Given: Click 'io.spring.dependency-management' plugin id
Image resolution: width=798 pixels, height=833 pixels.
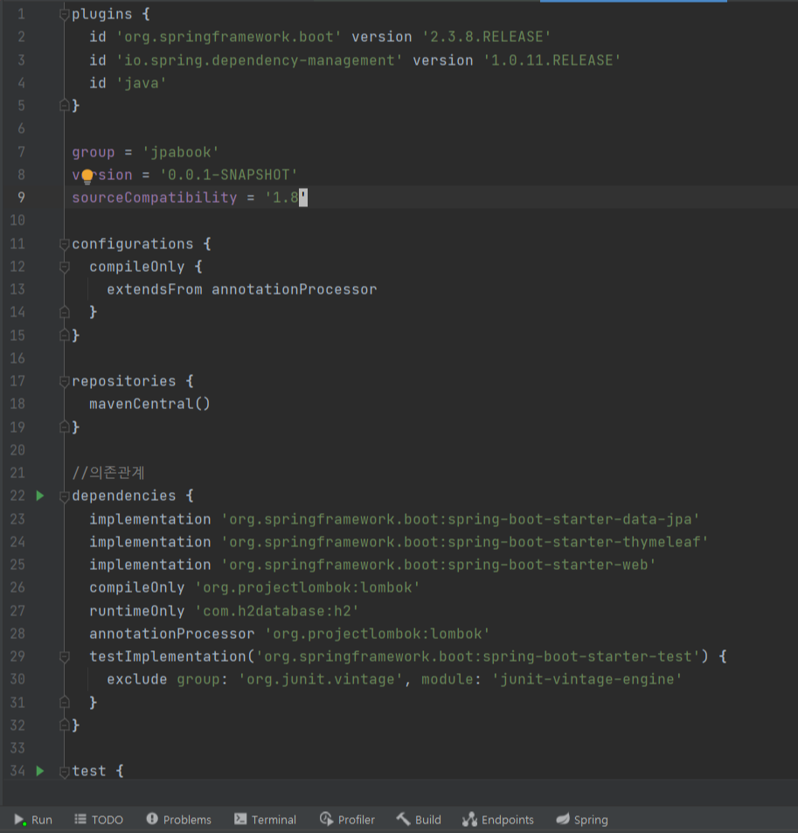Looking at the screenshot, I should click(259, 60).
